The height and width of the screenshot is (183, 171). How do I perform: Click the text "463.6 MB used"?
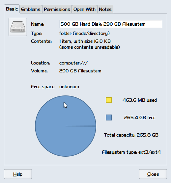click(140, 100)
